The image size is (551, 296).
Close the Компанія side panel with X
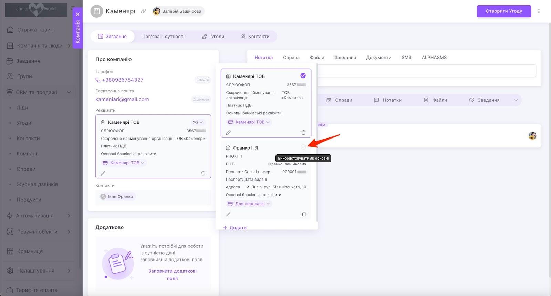point(78,14)
